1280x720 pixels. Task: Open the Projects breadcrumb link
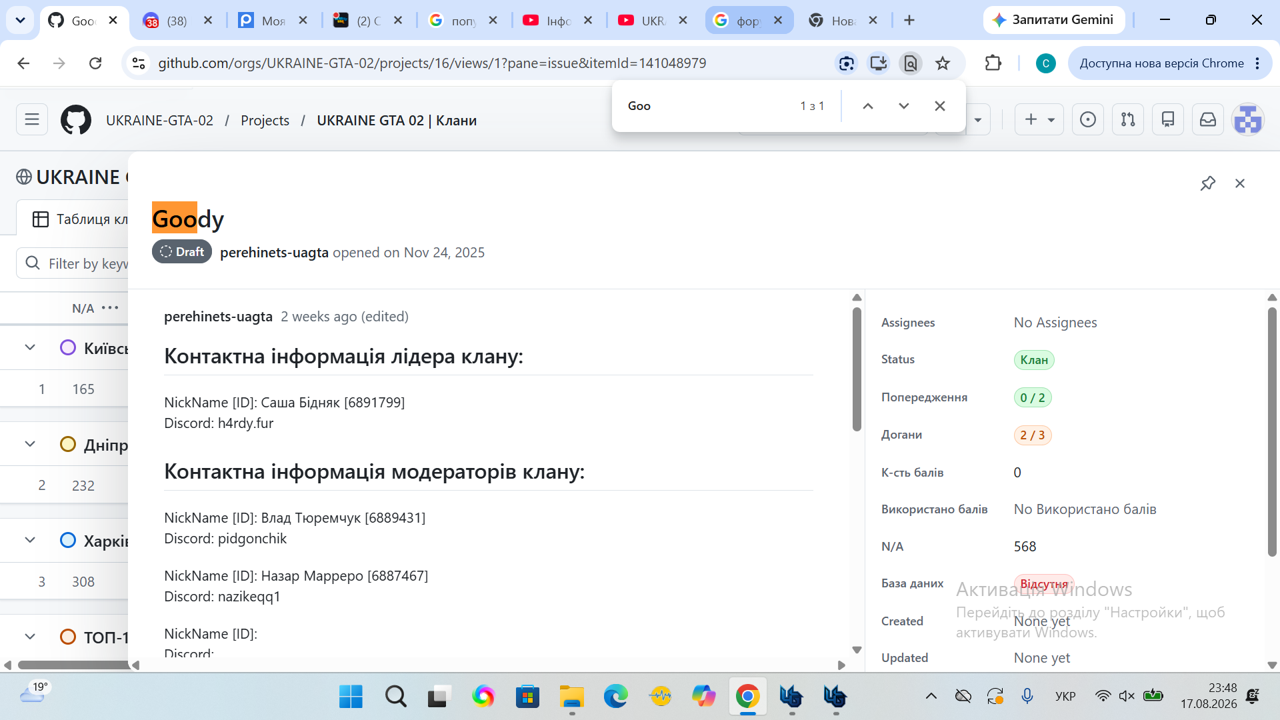[265, 121]
